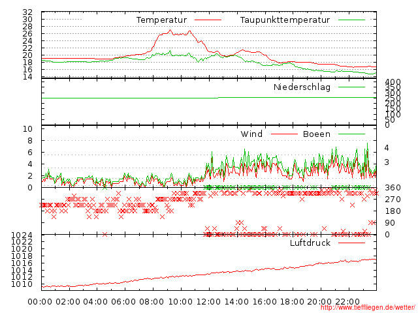Click the green Taupunkttemperatur legend line
Viewport: 418px width, 313px height.
[x=351, y=20]
